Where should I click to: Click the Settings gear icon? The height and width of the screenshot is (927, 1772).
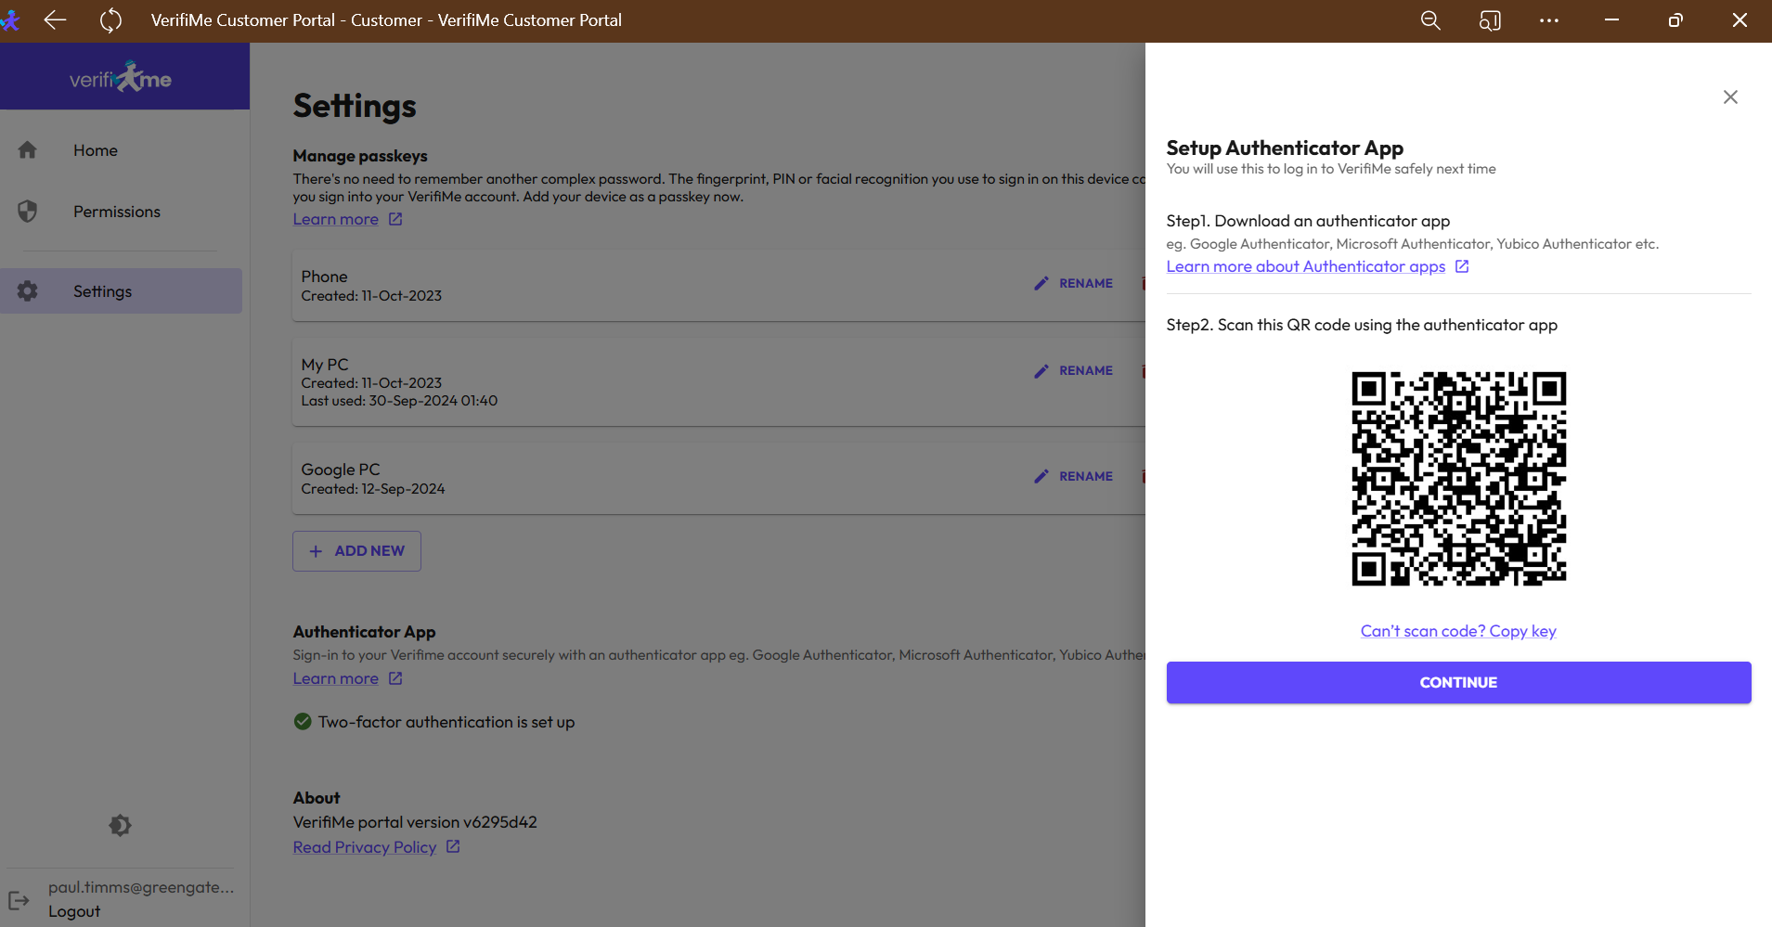pos(28,290)
